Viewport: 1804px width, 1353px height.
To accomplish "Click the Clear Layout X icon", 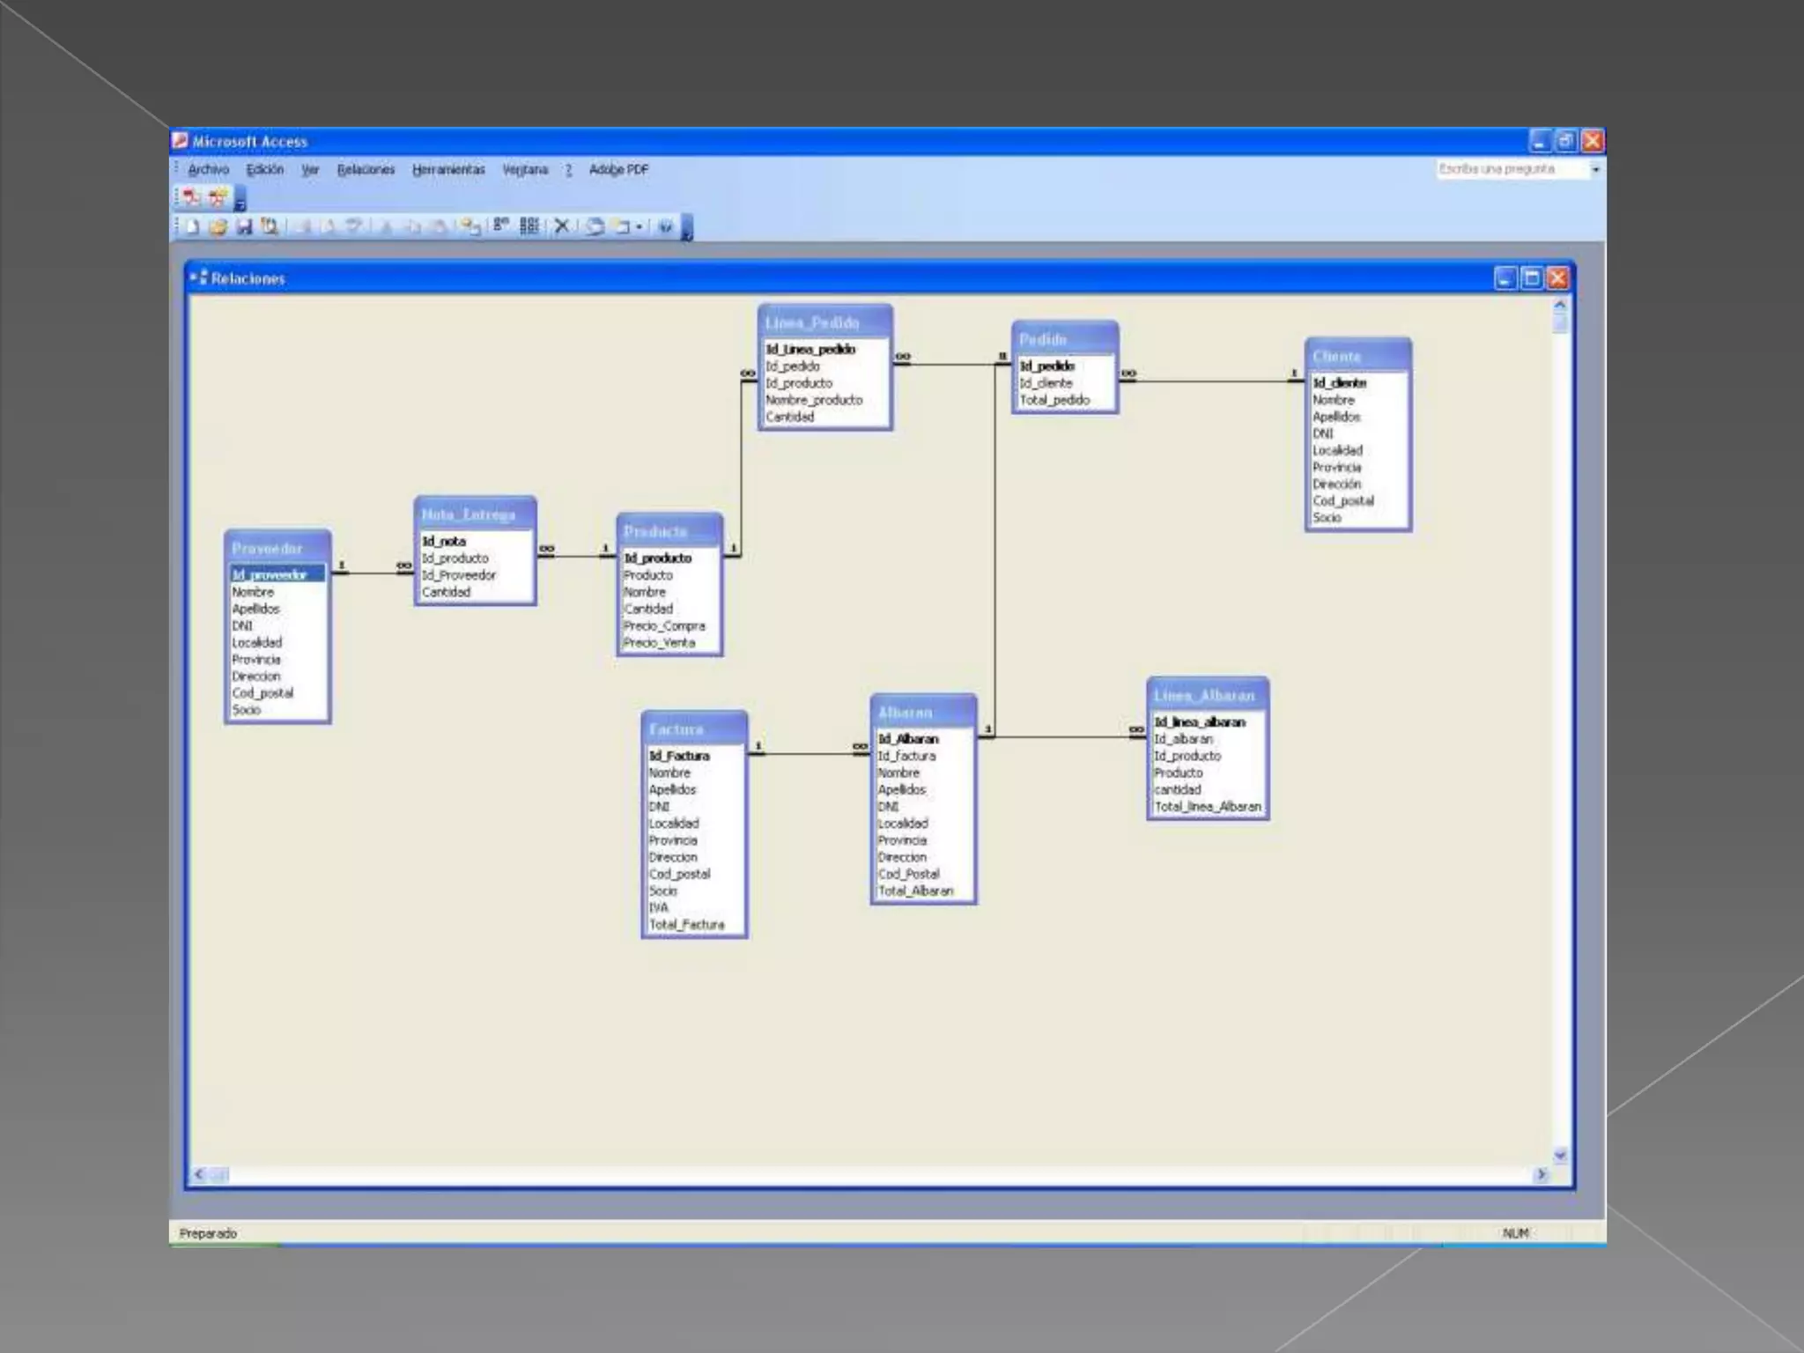I will [x=561, y=226].
